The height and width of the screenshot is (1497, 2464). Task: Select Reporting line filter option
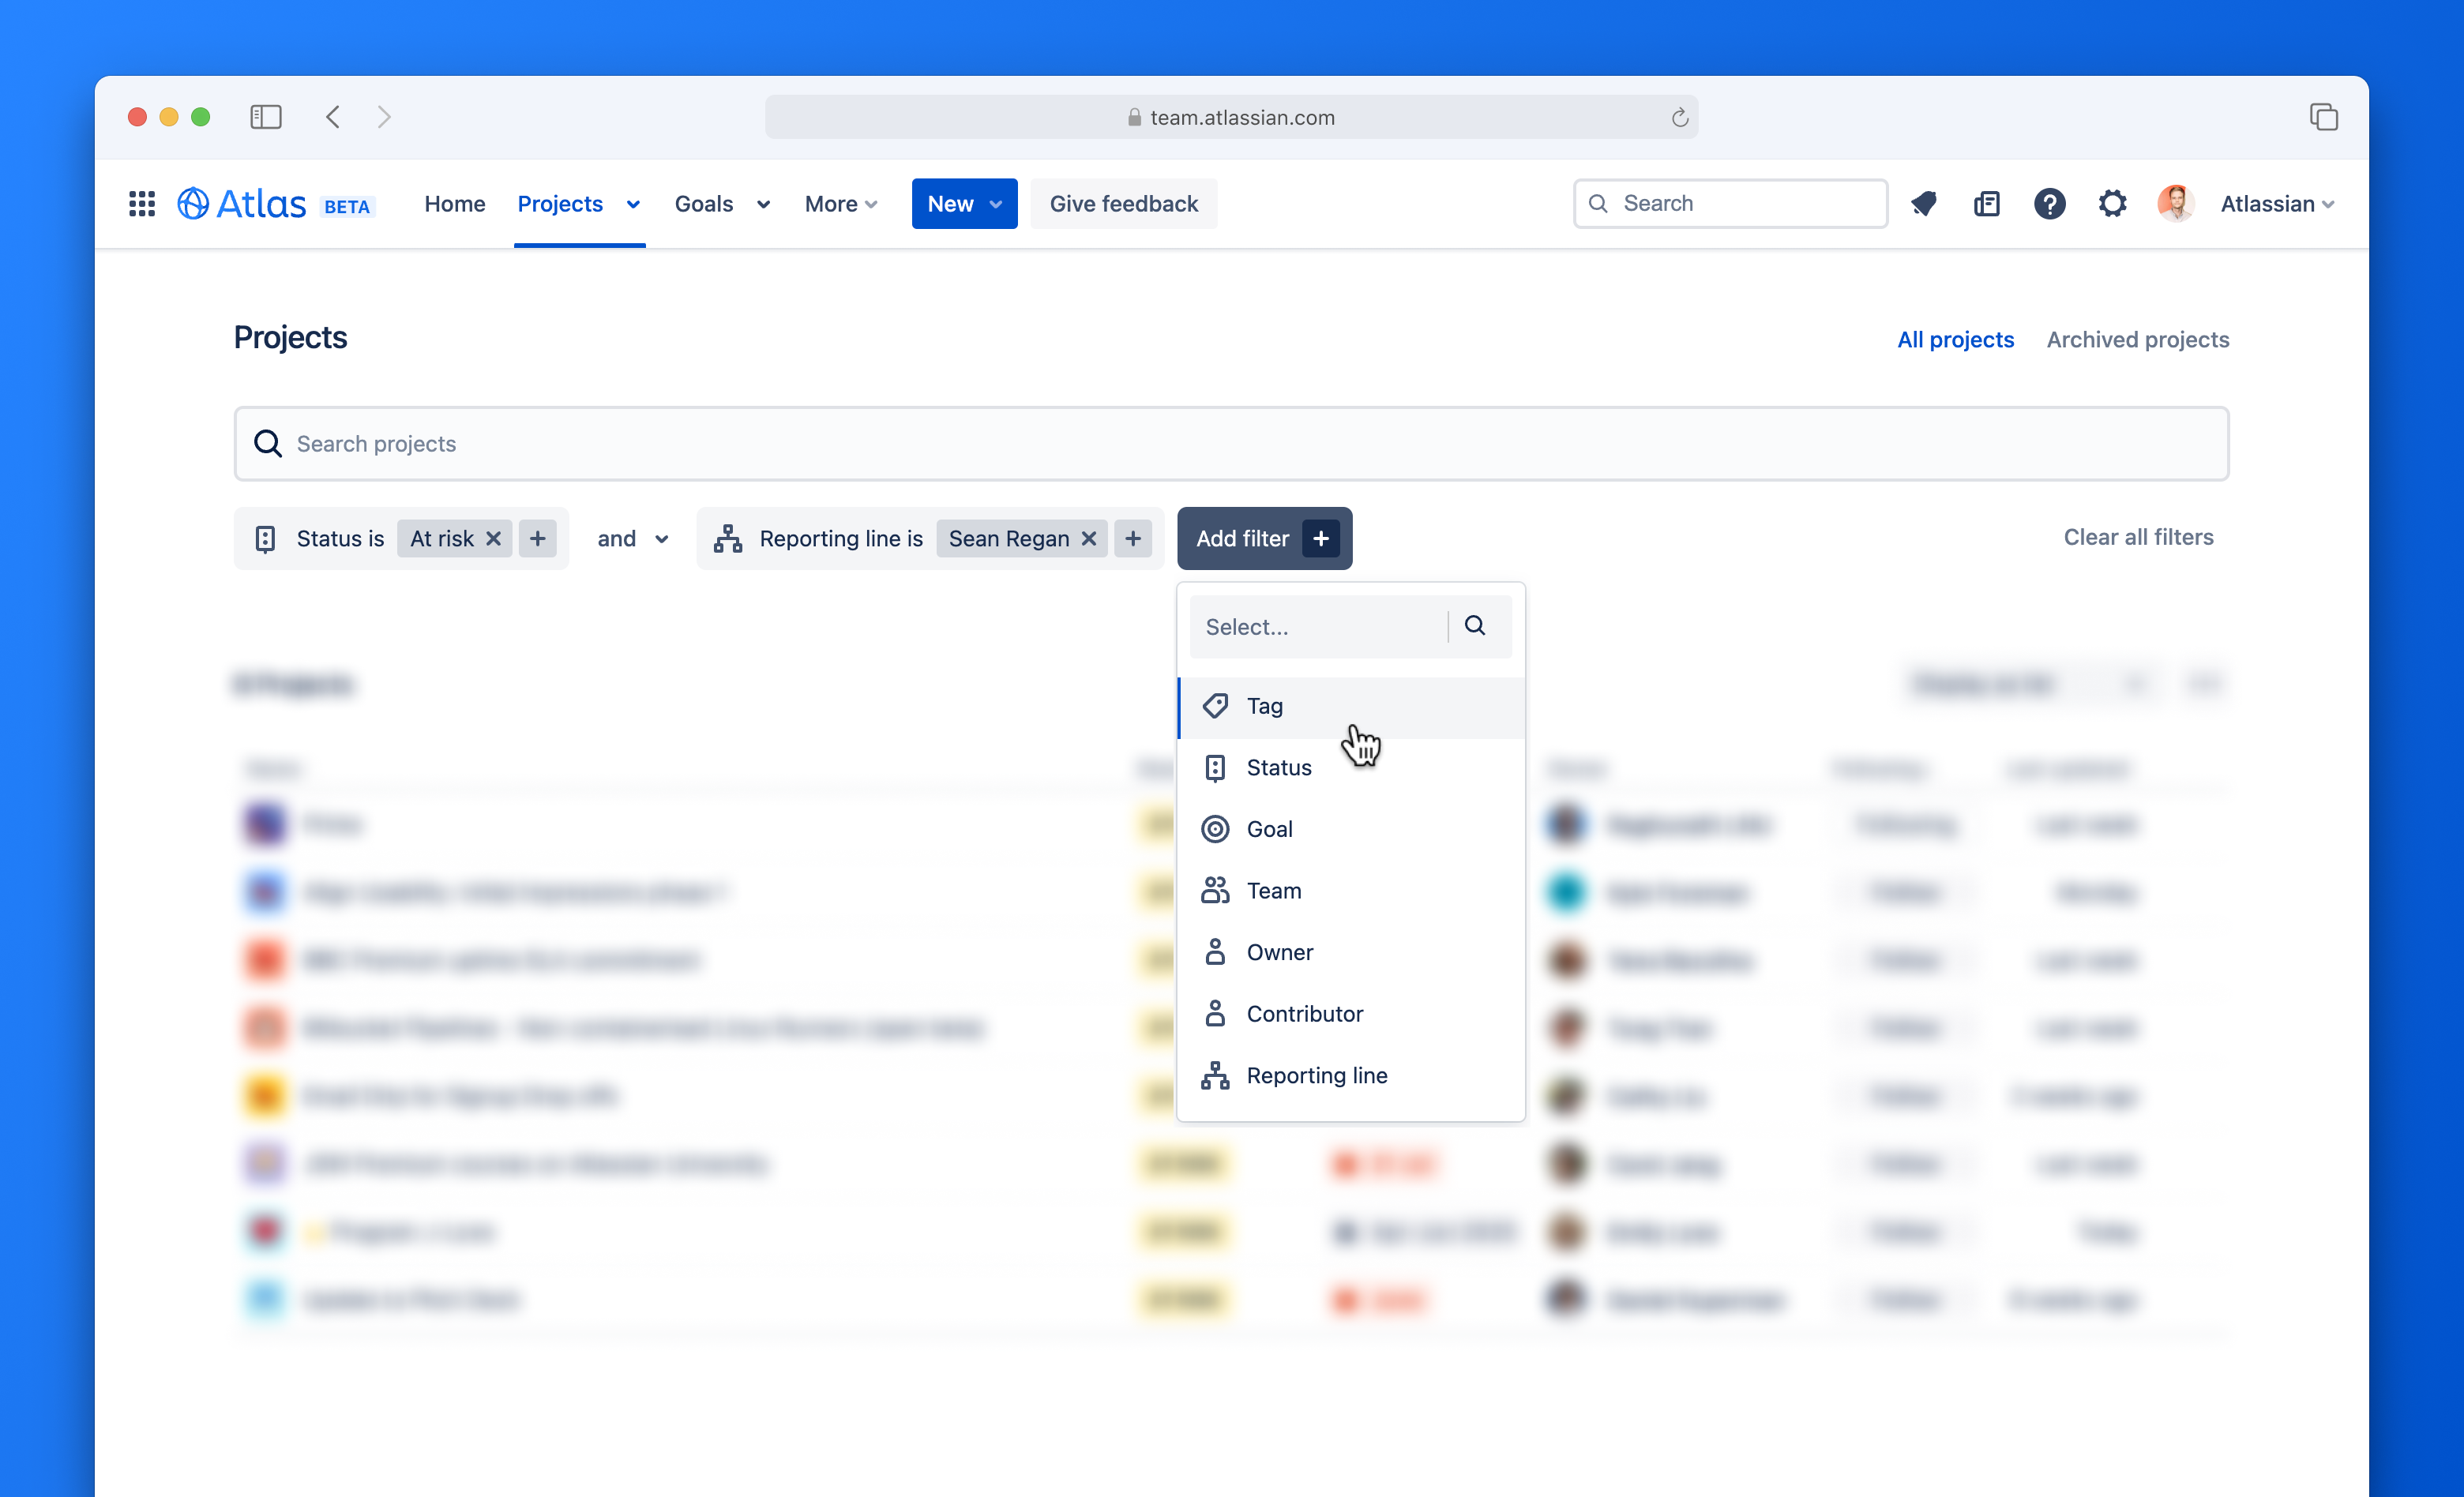[x=1351, y=1075]
